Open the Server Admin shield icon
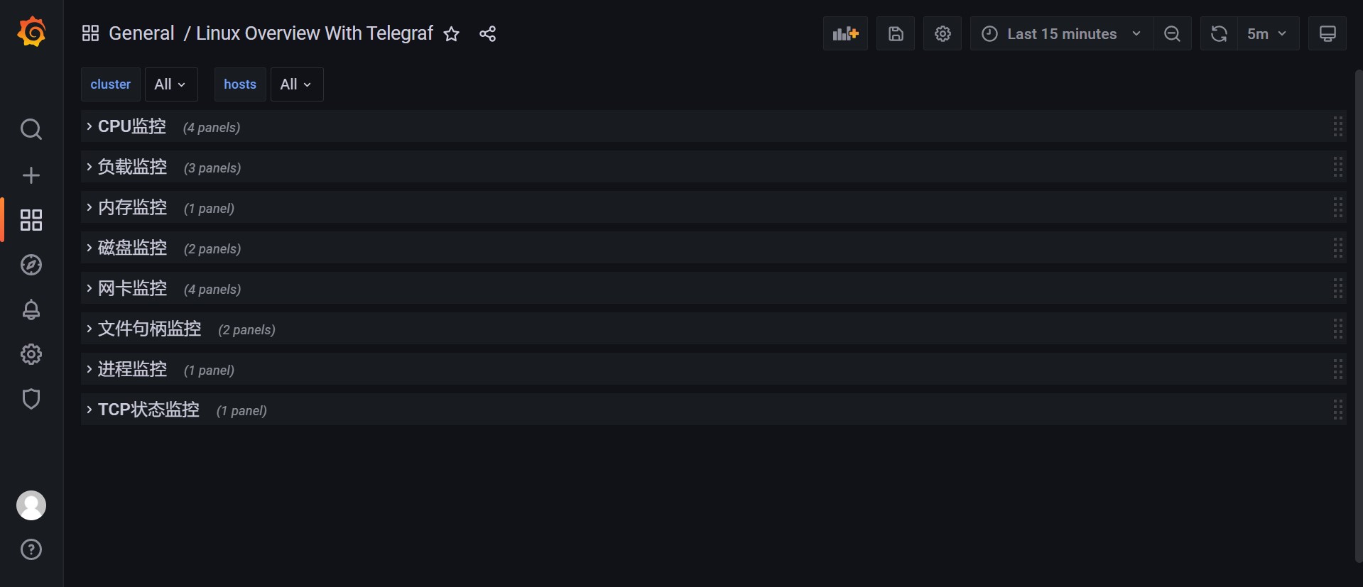 (x=31, y=399)
